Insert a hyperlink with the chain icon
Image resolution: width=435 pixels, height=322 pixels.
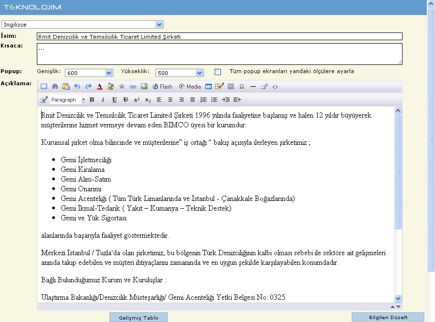tap(133, 87)
